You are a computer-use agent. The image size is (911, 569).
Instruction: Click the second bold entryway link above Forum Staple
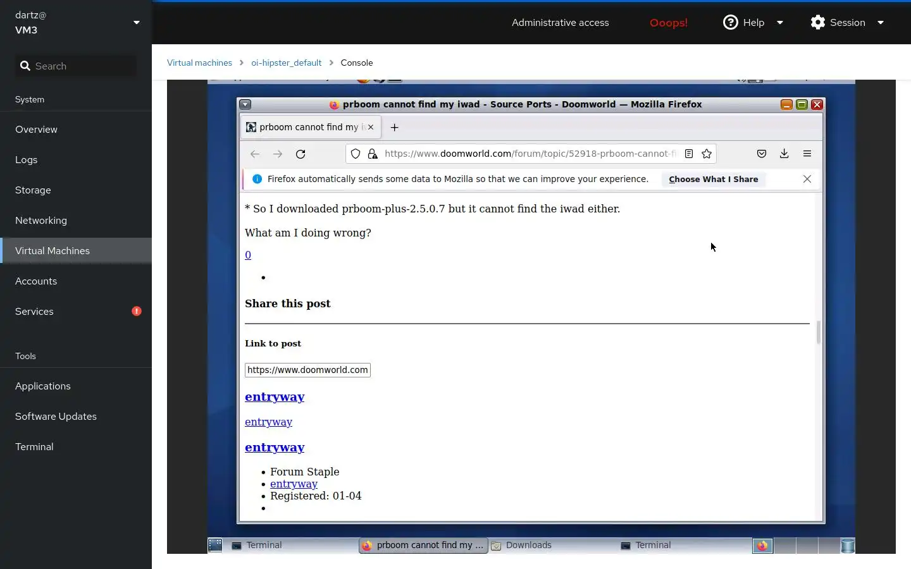[275, 447]
